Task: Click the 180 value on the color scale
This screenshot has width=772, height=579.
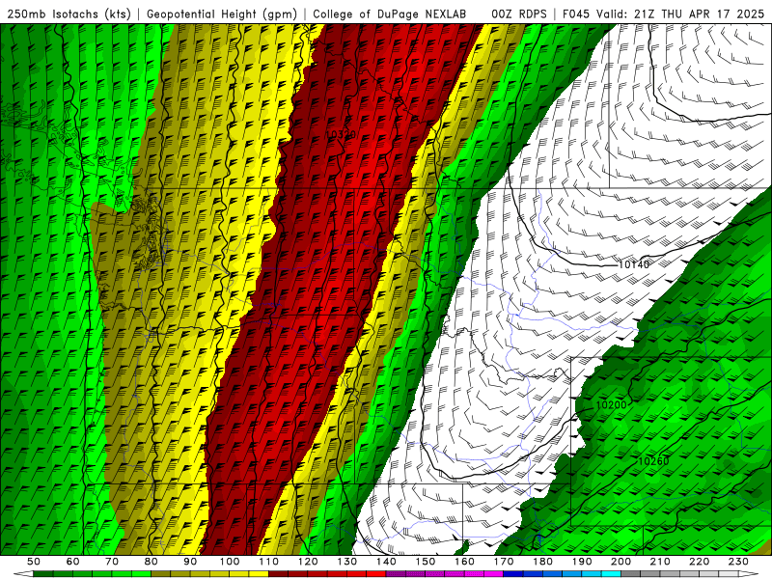Action: 542,562
